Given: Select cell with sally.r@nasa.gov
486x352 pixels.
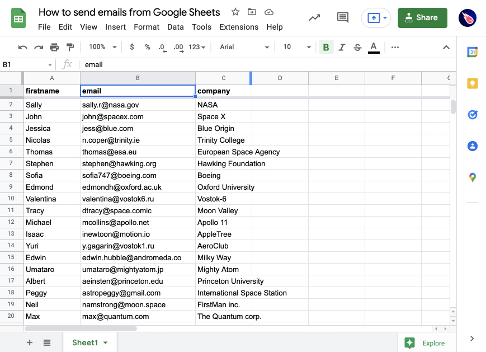Looking at the screenshot, I should pyautogui.click(x=138, y=105).
